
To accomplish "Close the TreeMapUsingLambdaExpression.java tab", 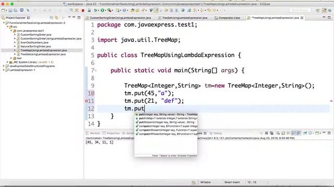I will (x=302, y=18).
